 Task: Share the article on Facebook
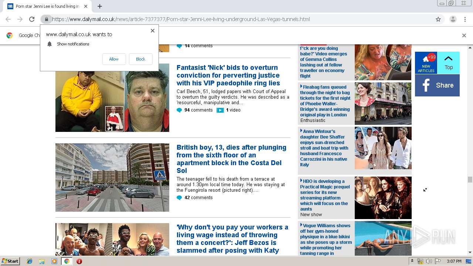pyautogui.click(x=437, y=85)
